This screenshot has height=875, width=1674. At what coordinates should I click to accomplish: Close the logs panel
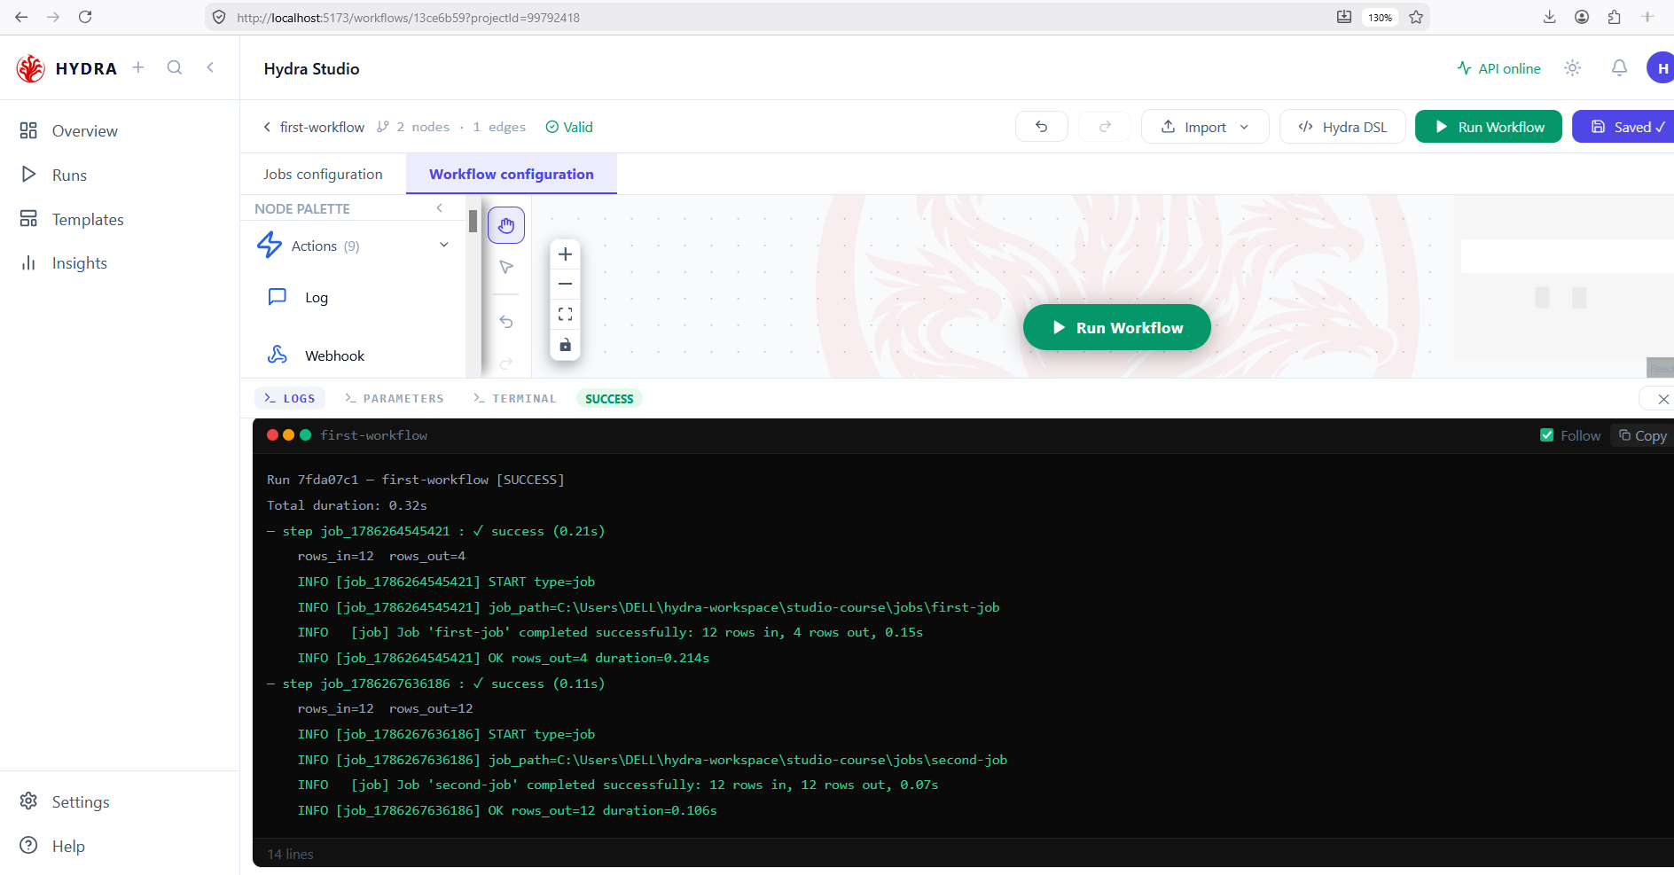pyautogui.click(x=1662, y=399)
